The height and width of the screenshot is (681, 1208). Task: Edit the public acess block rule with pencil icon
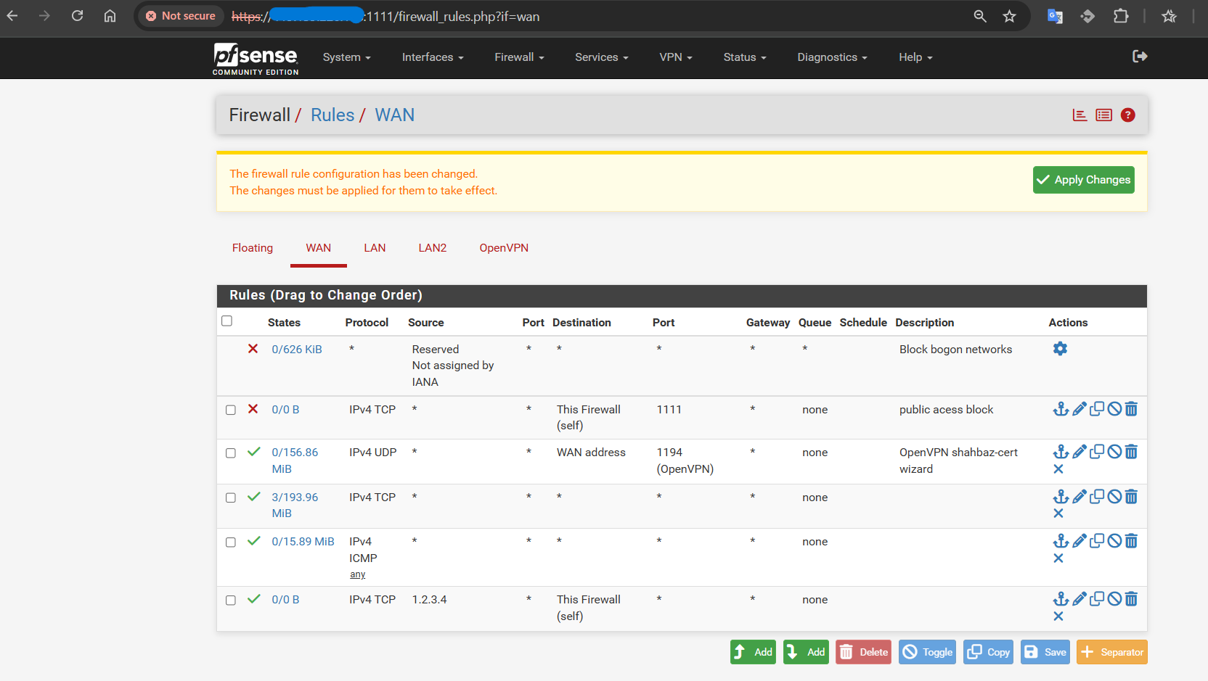[1080, 409]
